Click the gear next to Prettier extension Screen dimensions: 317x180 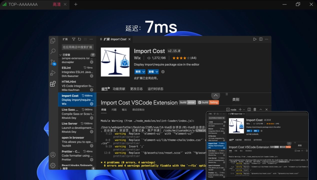92,160
